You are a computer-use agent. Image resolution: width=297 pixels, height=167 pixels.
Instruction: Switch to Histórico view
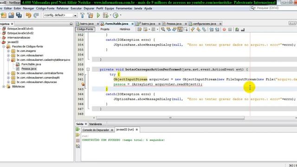[125, 29]
